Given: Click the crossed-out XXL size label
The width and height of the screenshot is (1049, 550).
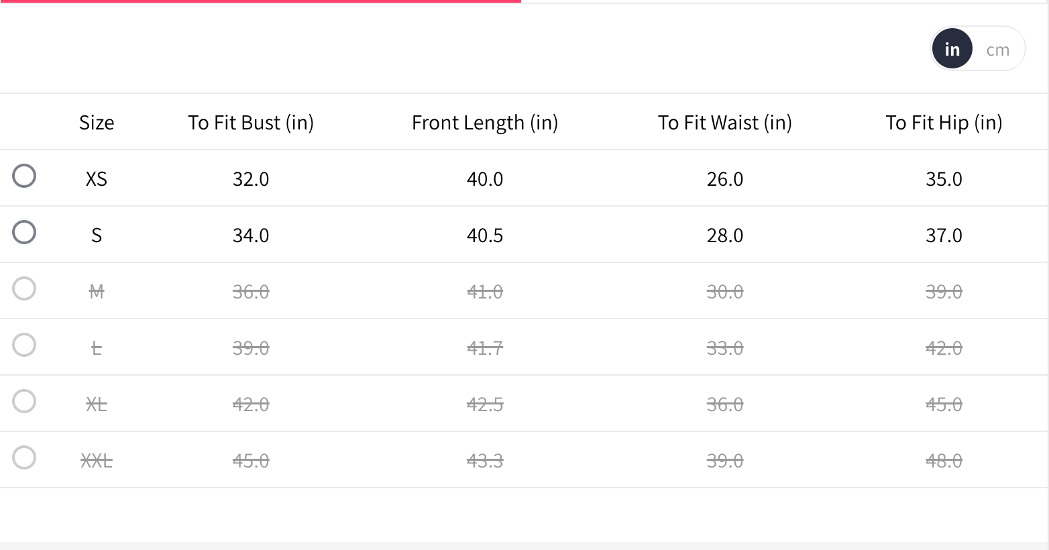Looking at the screenshot, I should 97,461.
